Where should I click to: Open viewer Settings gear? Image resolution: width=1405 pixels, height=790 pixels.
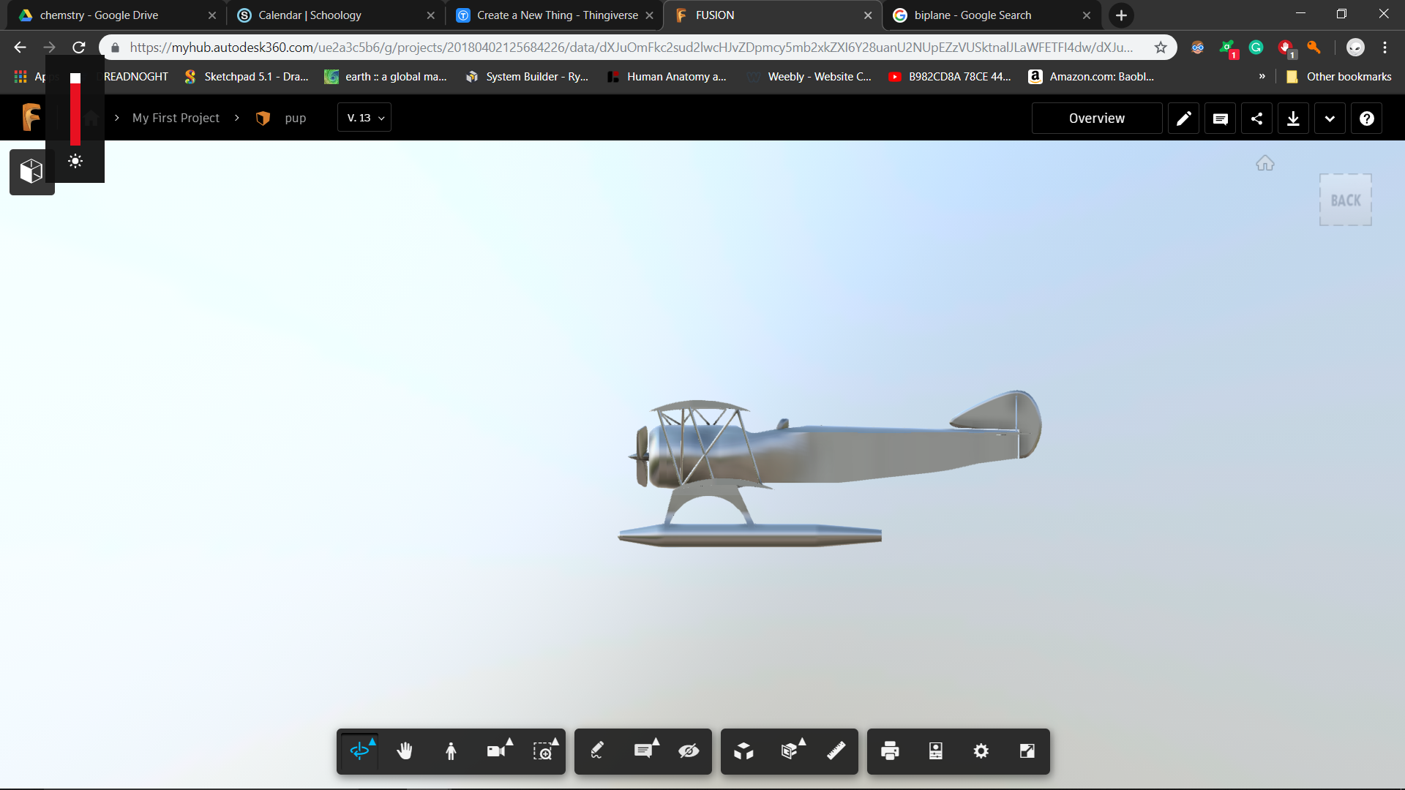point(981,751)
